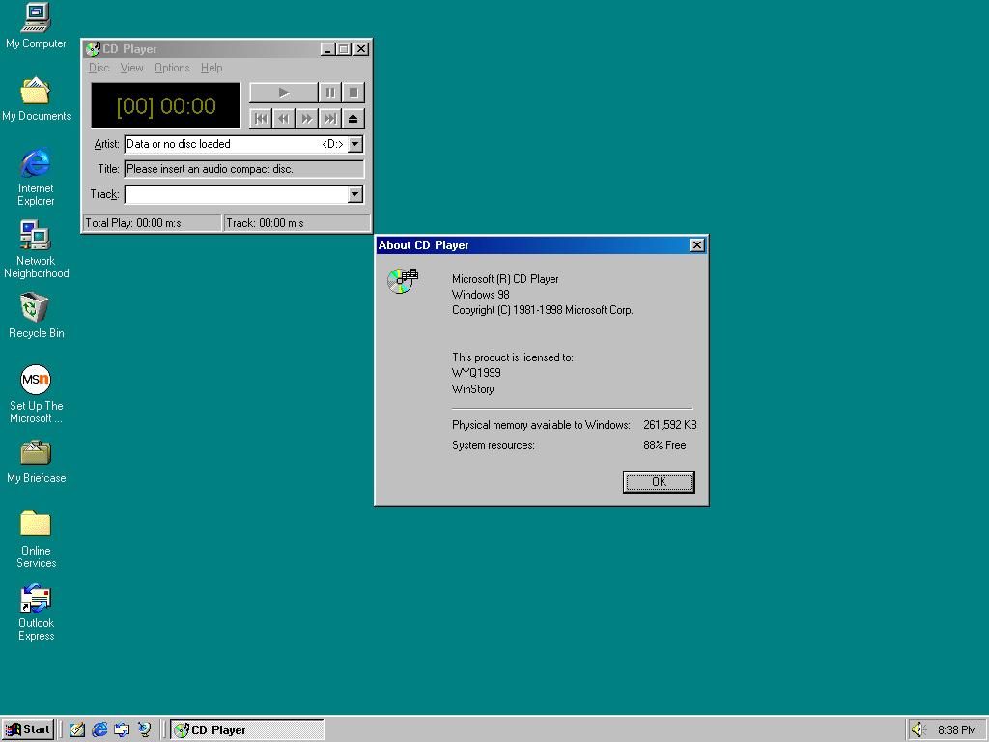Viewport: 989px width, 742px height.
Task: Select the Recycle Bin desktop icon
Action: tap(36, 309)
